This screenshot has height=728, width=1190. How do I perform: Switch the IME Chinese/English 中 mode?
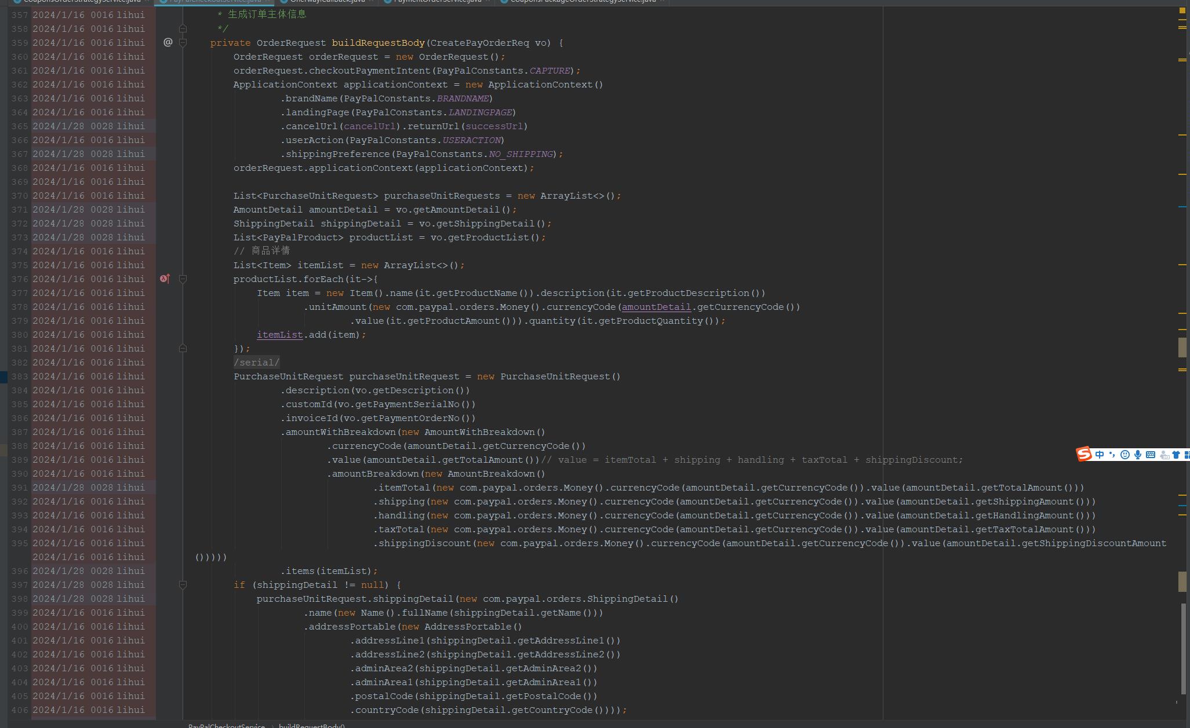[x=1100, y=455]
